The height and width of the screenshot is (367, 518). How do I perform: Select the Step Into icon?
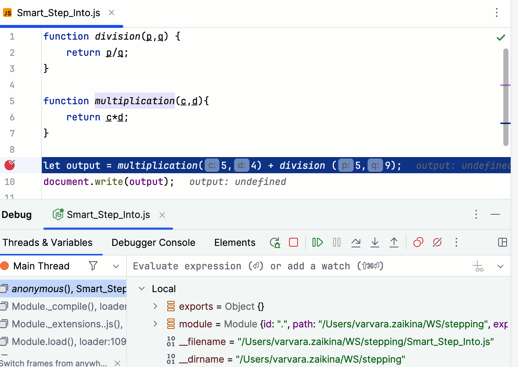[375, 242]
